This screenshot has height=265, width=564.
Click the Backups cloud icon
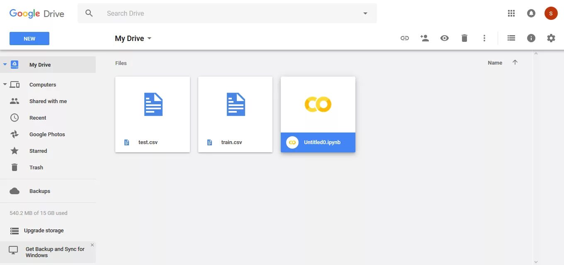(15, 191)
